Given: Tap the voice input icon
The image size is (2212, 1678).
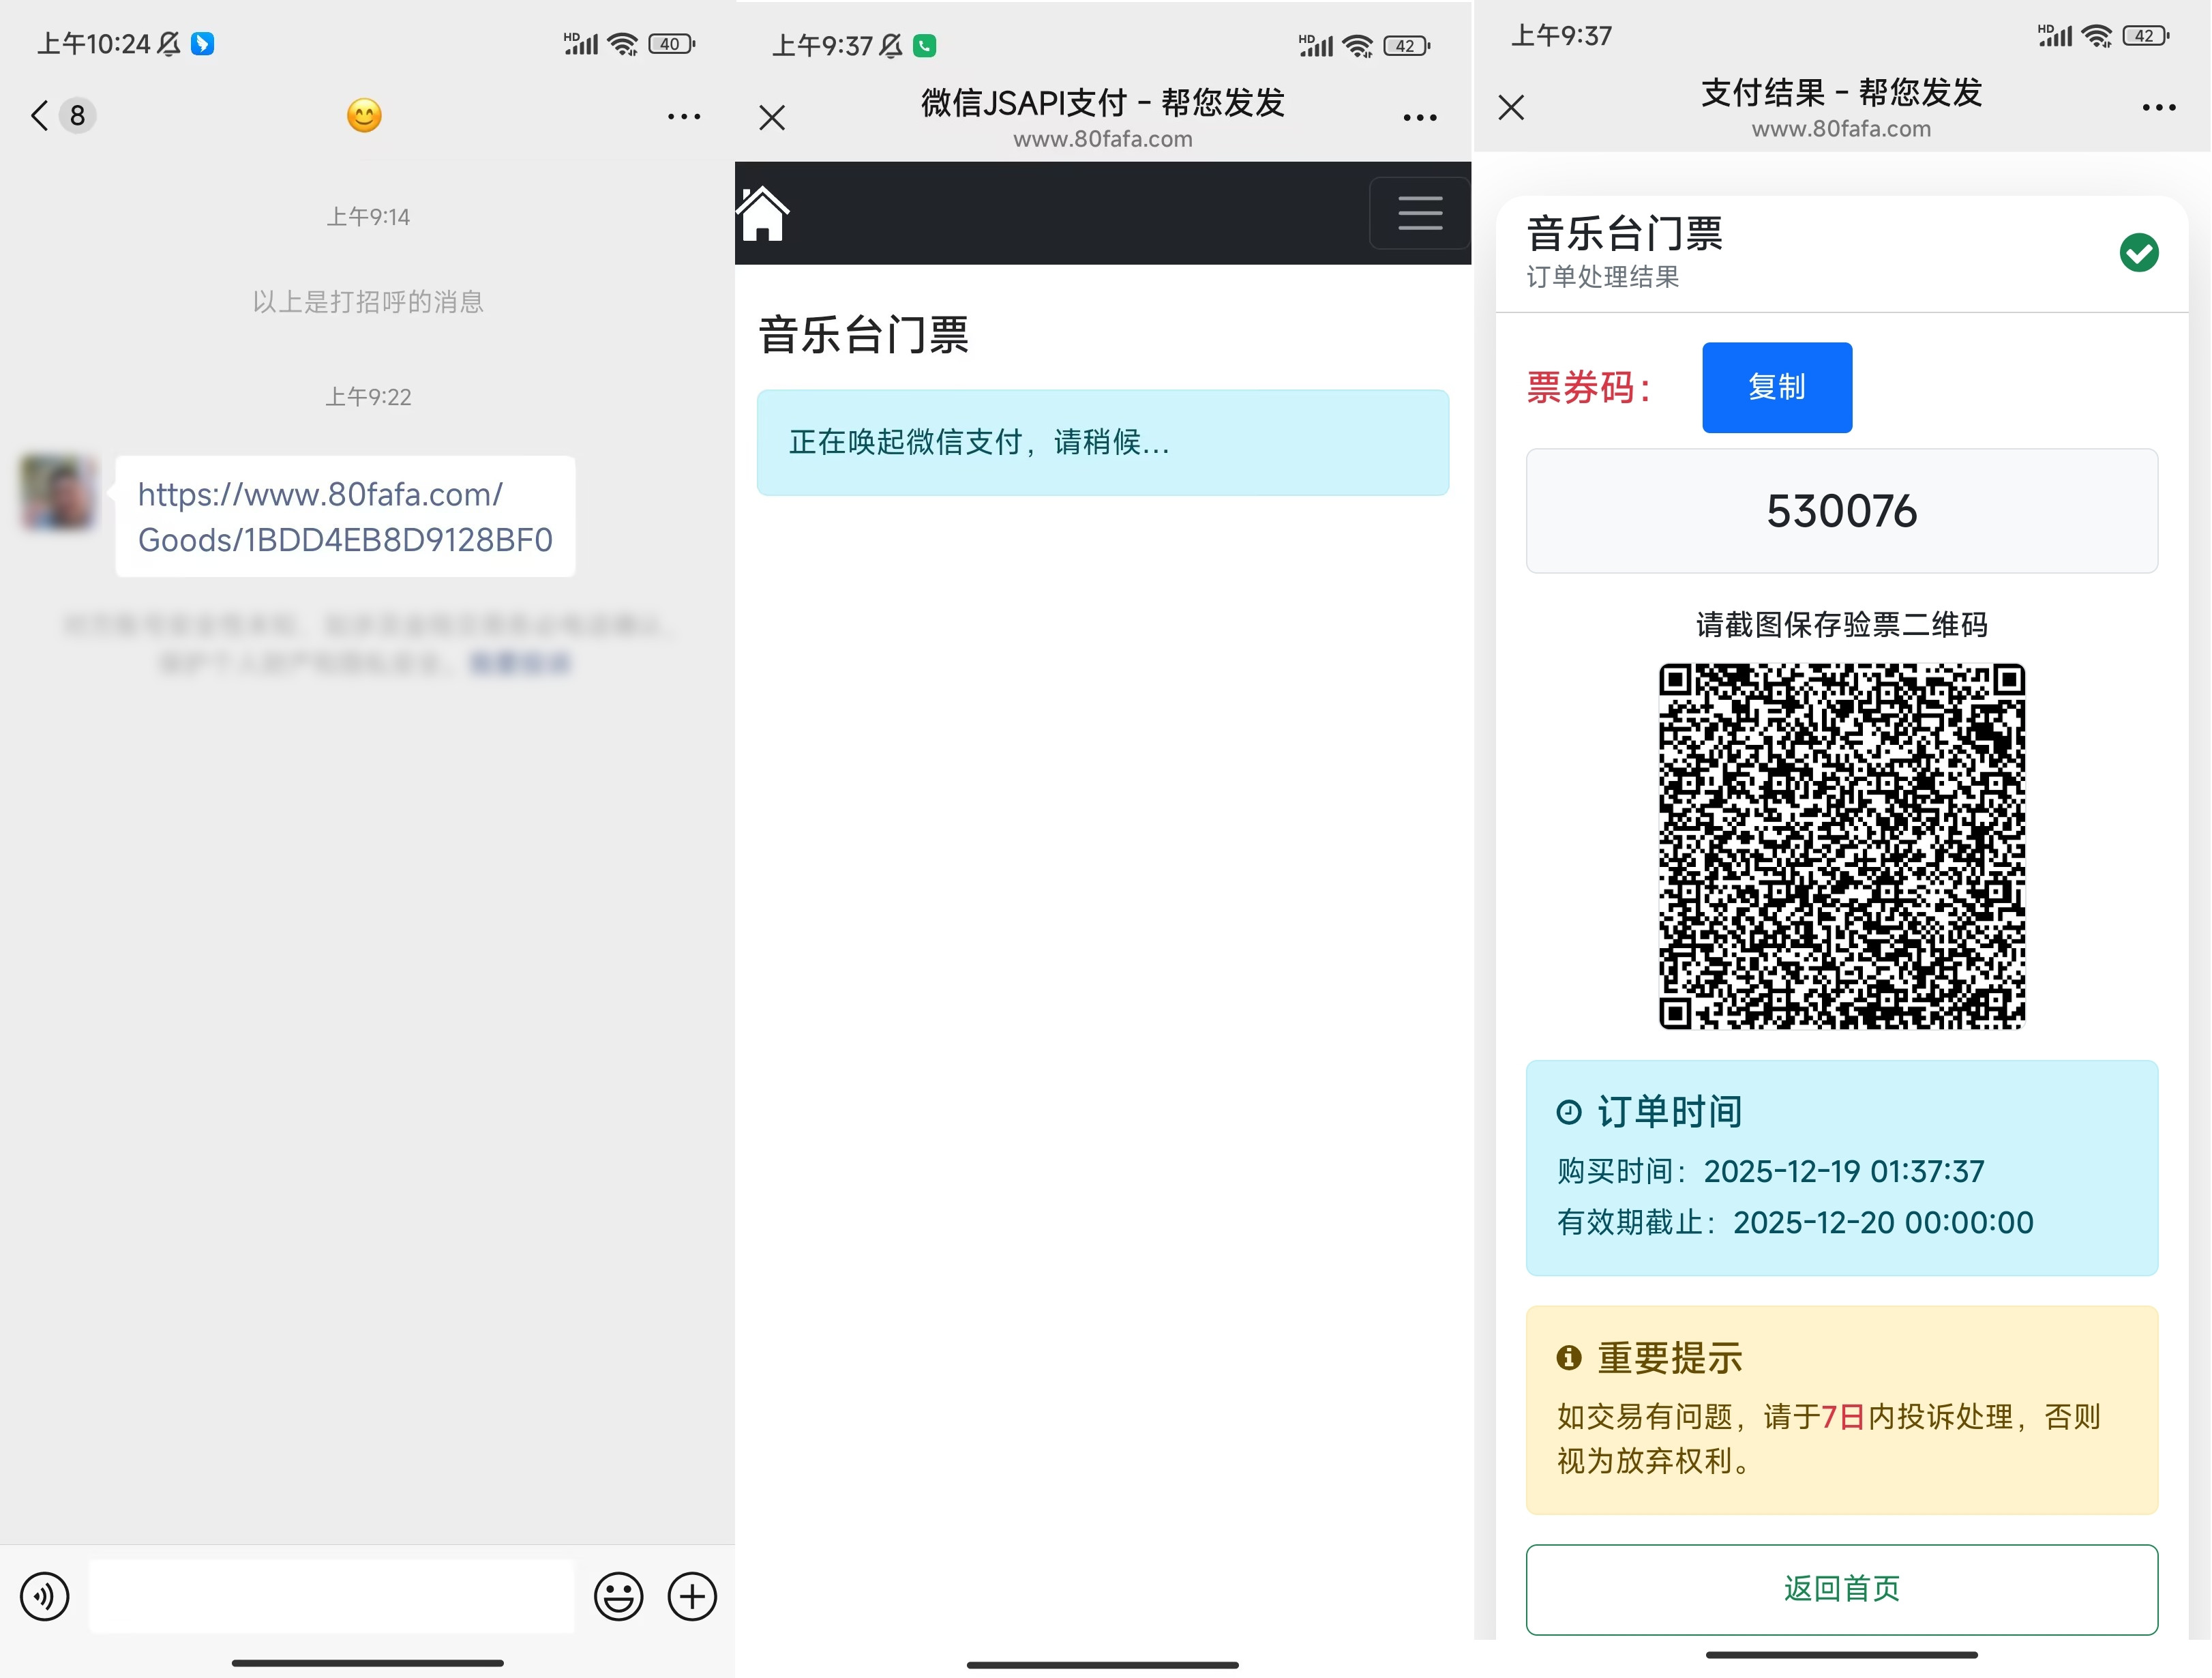Looking at the screenshot, I should 45,1596.
